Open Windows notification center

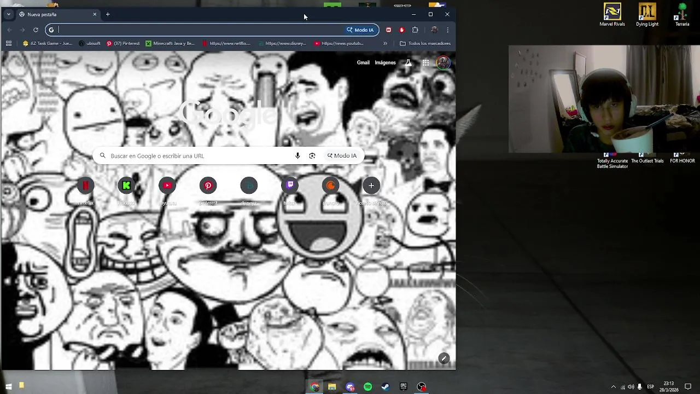(x=688, y=387)
